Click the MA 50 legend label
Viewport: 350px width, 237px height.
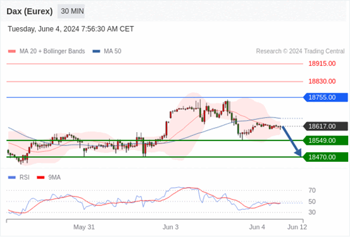[x=113, y=51]
